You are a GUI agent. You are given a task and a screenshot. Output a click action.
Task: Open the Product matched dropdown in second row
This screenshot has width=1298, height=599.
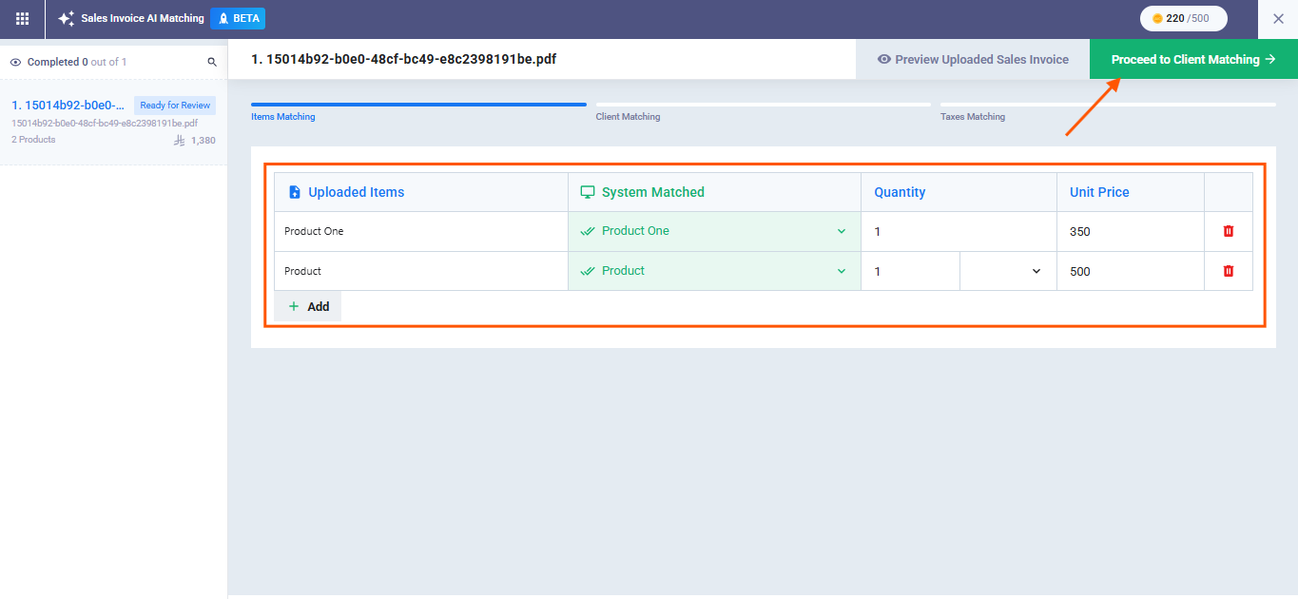[x=714, y=271]
